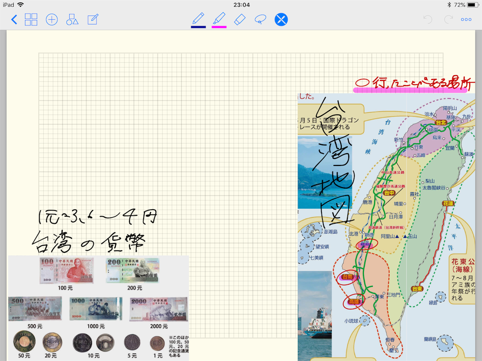The height and width of the screenshot is (361, 482).
Task: Tap the 1 元 coin picture
Action: 157,344
